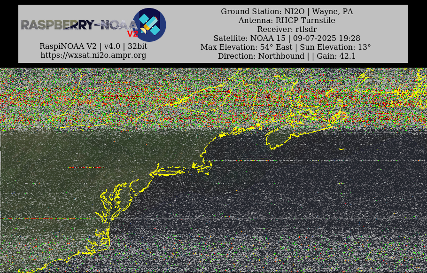Click the red V2 label on the logo
Viewport: 427px width, 273px height.
click(133, 34)
